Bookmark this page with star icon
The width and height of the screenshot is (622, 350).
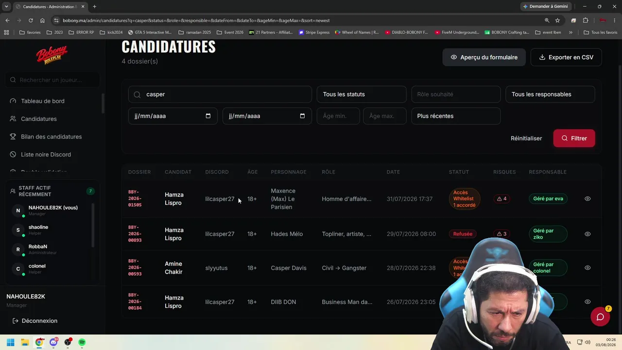click(557, 20)
